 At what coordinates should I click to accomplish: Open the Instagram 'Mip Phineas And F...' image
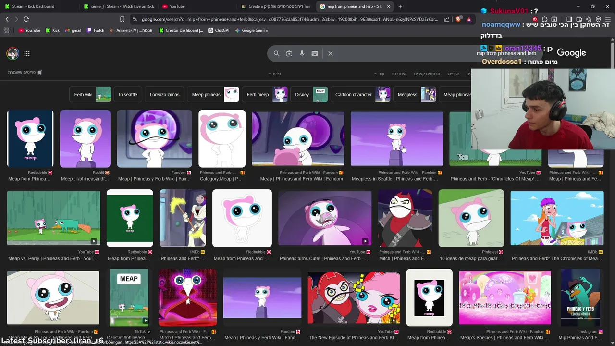coord(580,297)
